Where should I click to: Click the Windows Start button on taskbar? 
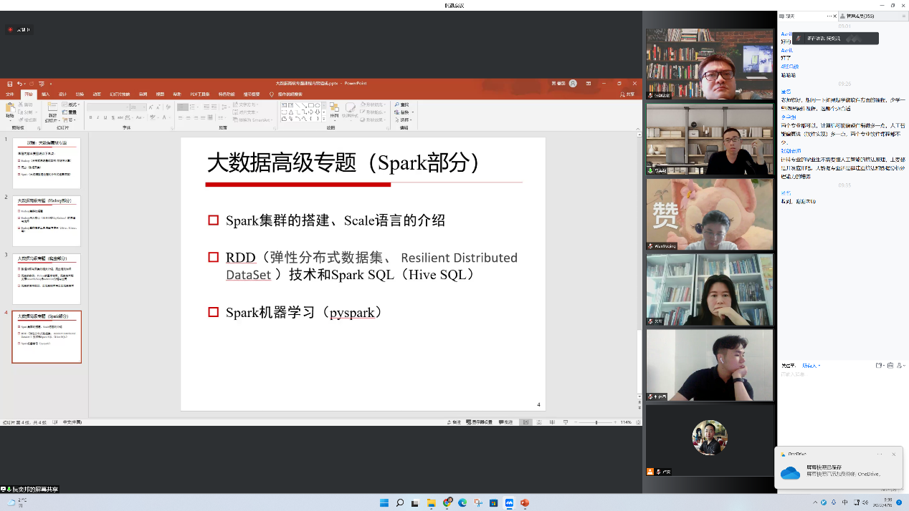384,503
